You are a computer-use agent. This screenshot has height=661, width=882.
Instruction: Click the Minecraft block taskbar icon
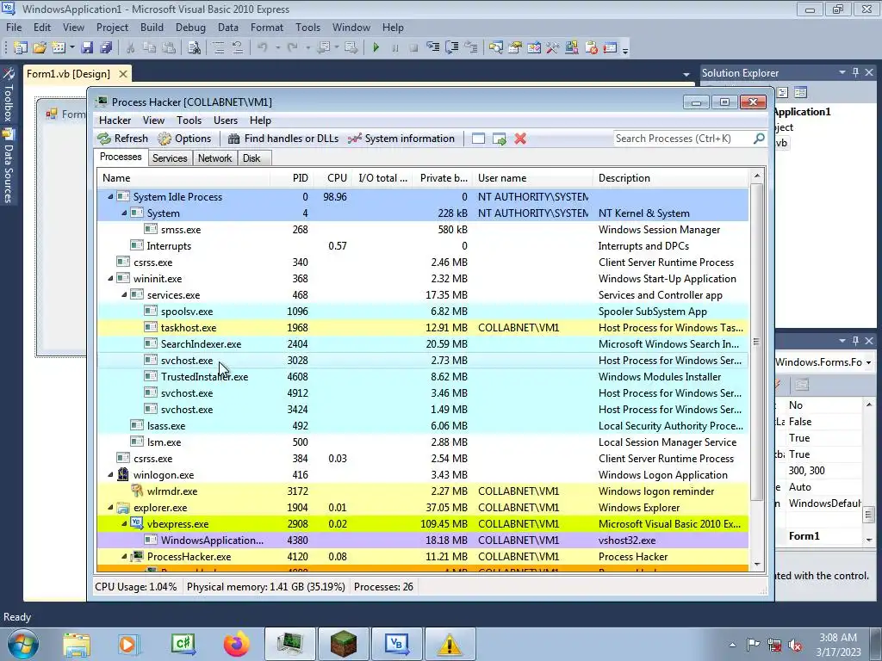point(343,644)
